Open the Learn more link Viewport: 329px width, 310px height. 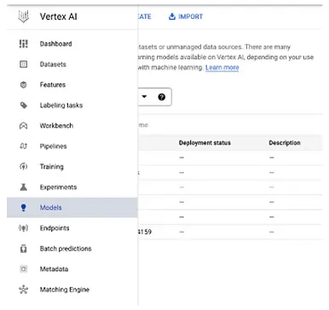click(x=222, y=67)
